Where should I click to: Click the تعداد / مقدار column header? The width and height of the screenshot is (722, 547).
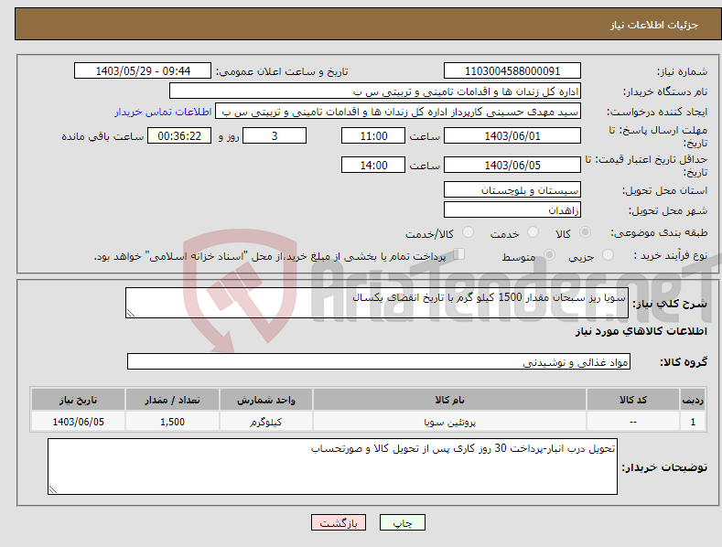(172, 400)
